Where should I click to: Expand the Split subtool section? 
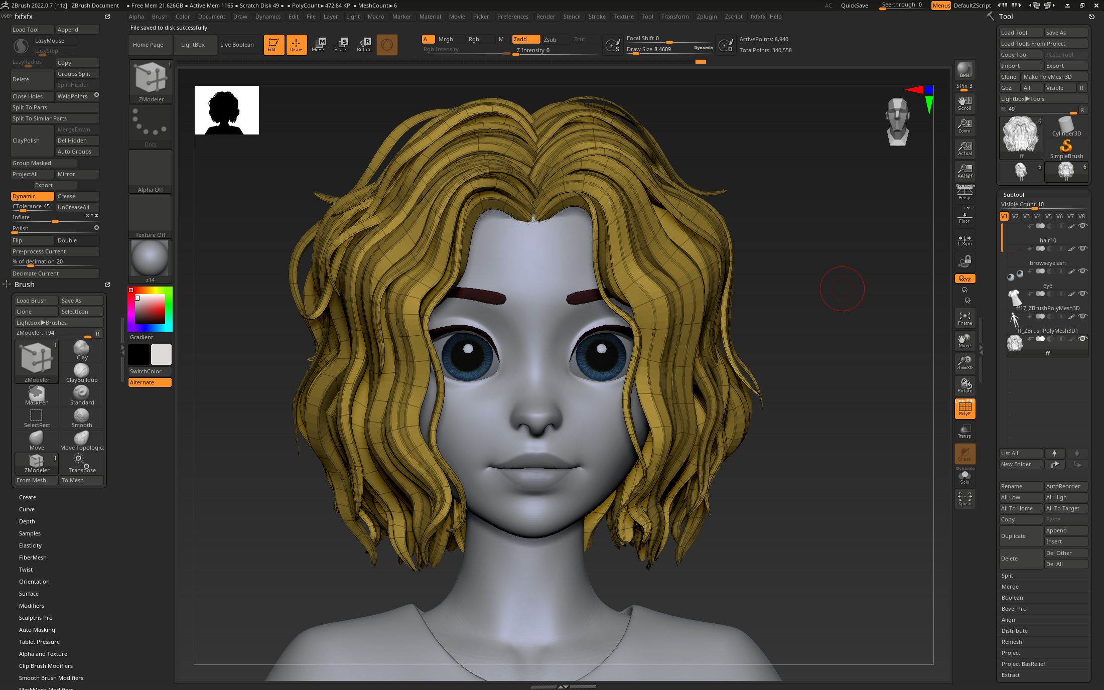(x=1007, y=576)
